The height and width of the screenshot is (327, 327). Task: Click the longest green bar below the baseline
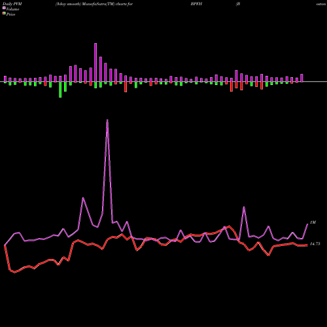[x=60, y=90]
